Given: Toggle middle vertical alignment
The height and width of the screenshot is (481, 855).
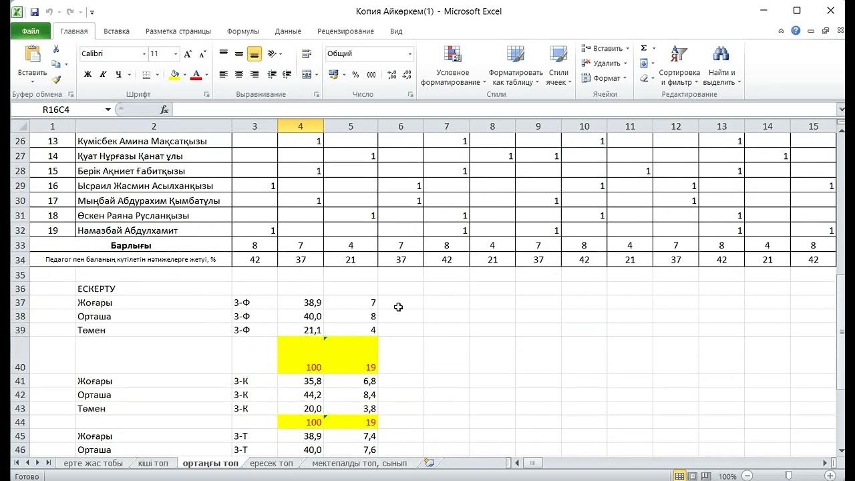Looking at the screenshot, I should [x=238, y=53].
